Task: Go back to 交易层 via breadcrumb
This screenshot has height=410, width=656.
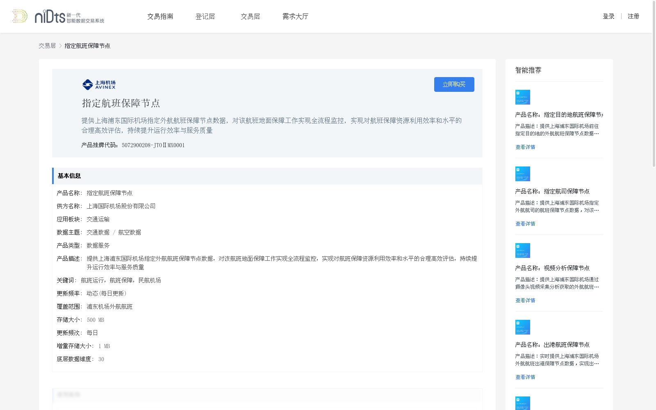Action: click(47, 46)
